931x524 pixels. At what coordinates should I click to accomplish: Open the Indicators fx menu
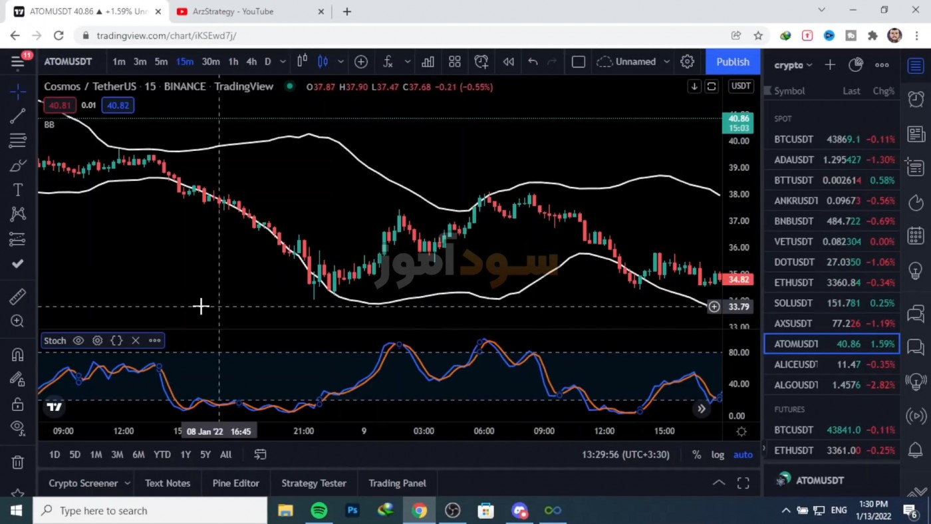click(x=388, y=62)
